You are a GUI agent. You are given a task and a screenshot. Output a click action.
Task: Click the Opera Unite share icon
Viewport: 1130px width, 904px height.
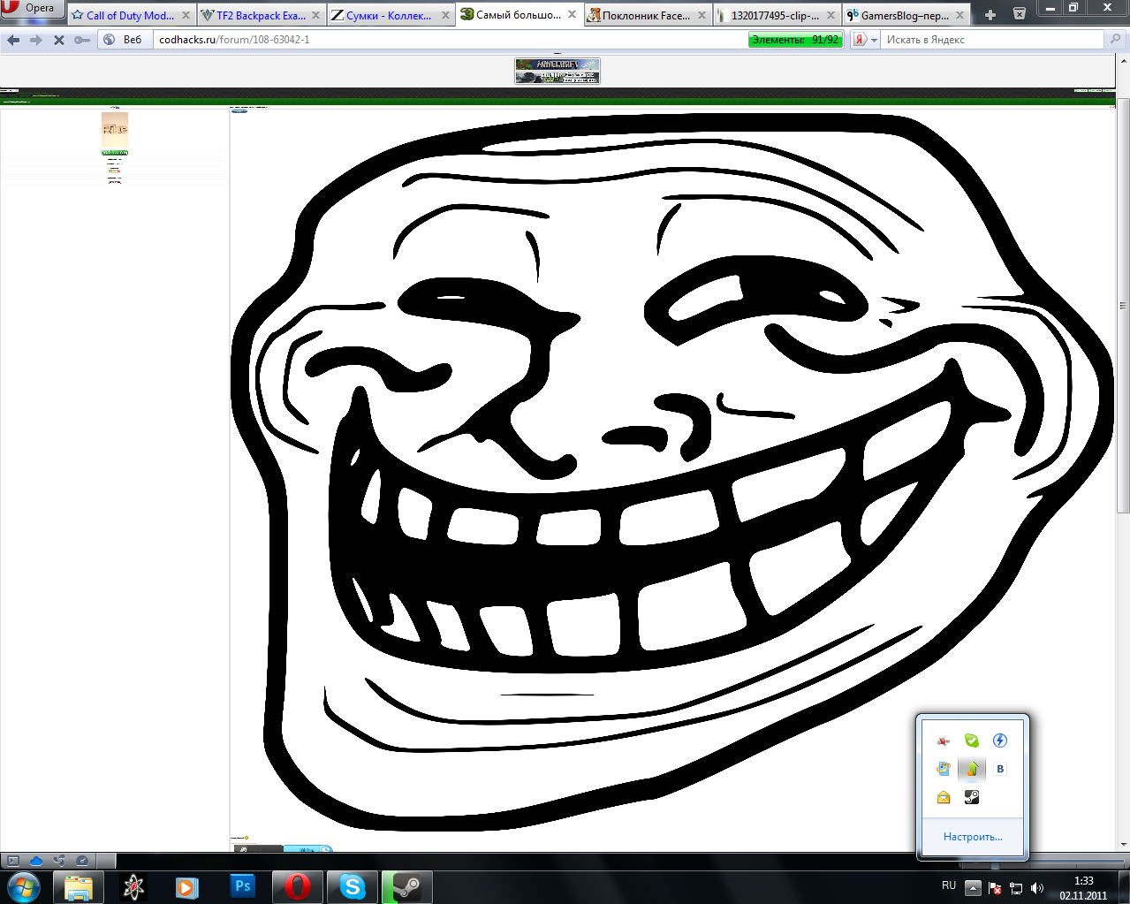pos(59,860)
